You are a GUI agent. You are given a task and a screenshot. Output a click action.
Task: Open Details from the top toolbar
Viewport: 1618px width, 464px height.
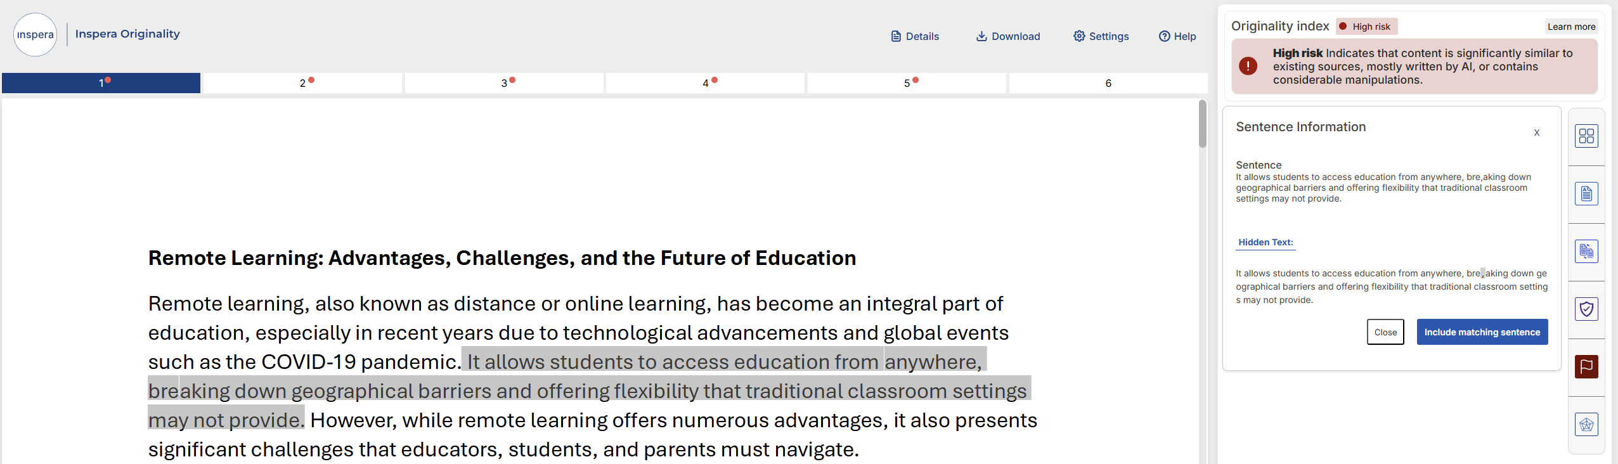point(915,36)
